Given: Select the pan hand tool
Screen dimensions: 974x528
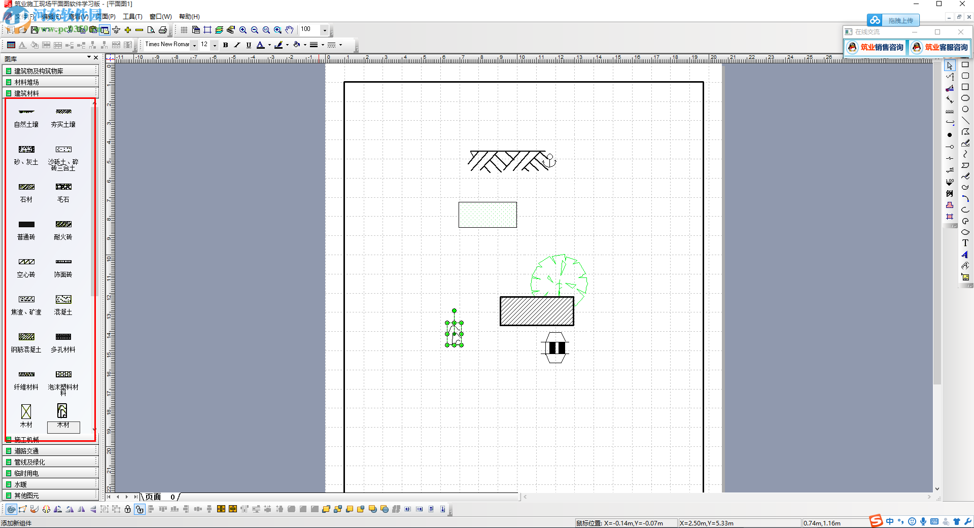Looking at the screenshot, I should tap(289, 30).
